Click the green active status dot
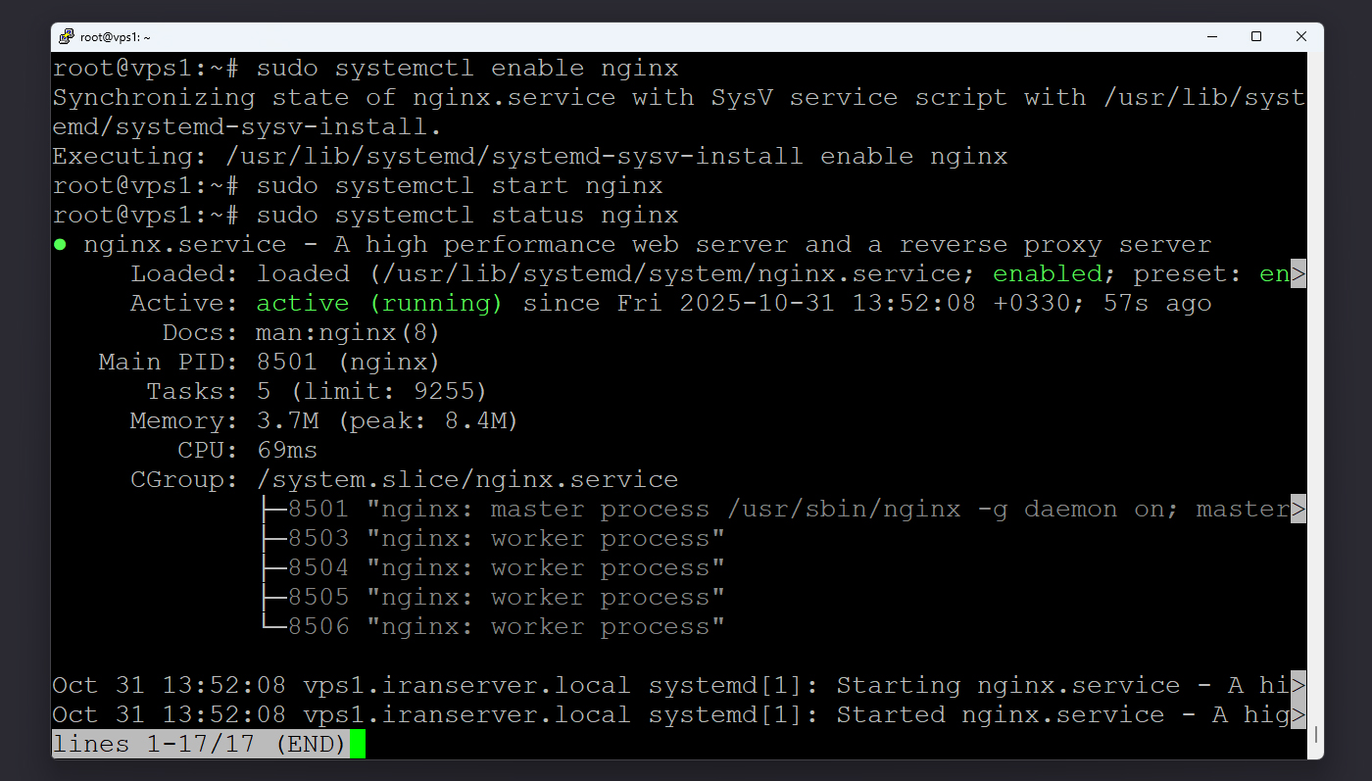 click(59, 244)
